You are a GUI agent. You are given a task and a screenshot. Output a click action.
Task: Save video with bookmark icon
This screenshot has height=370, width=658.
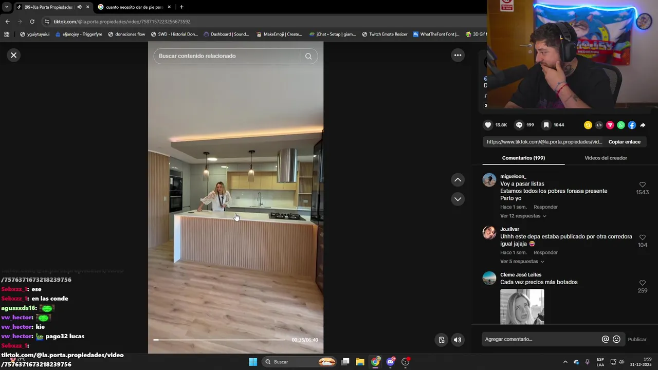click(x=546, y=125)
